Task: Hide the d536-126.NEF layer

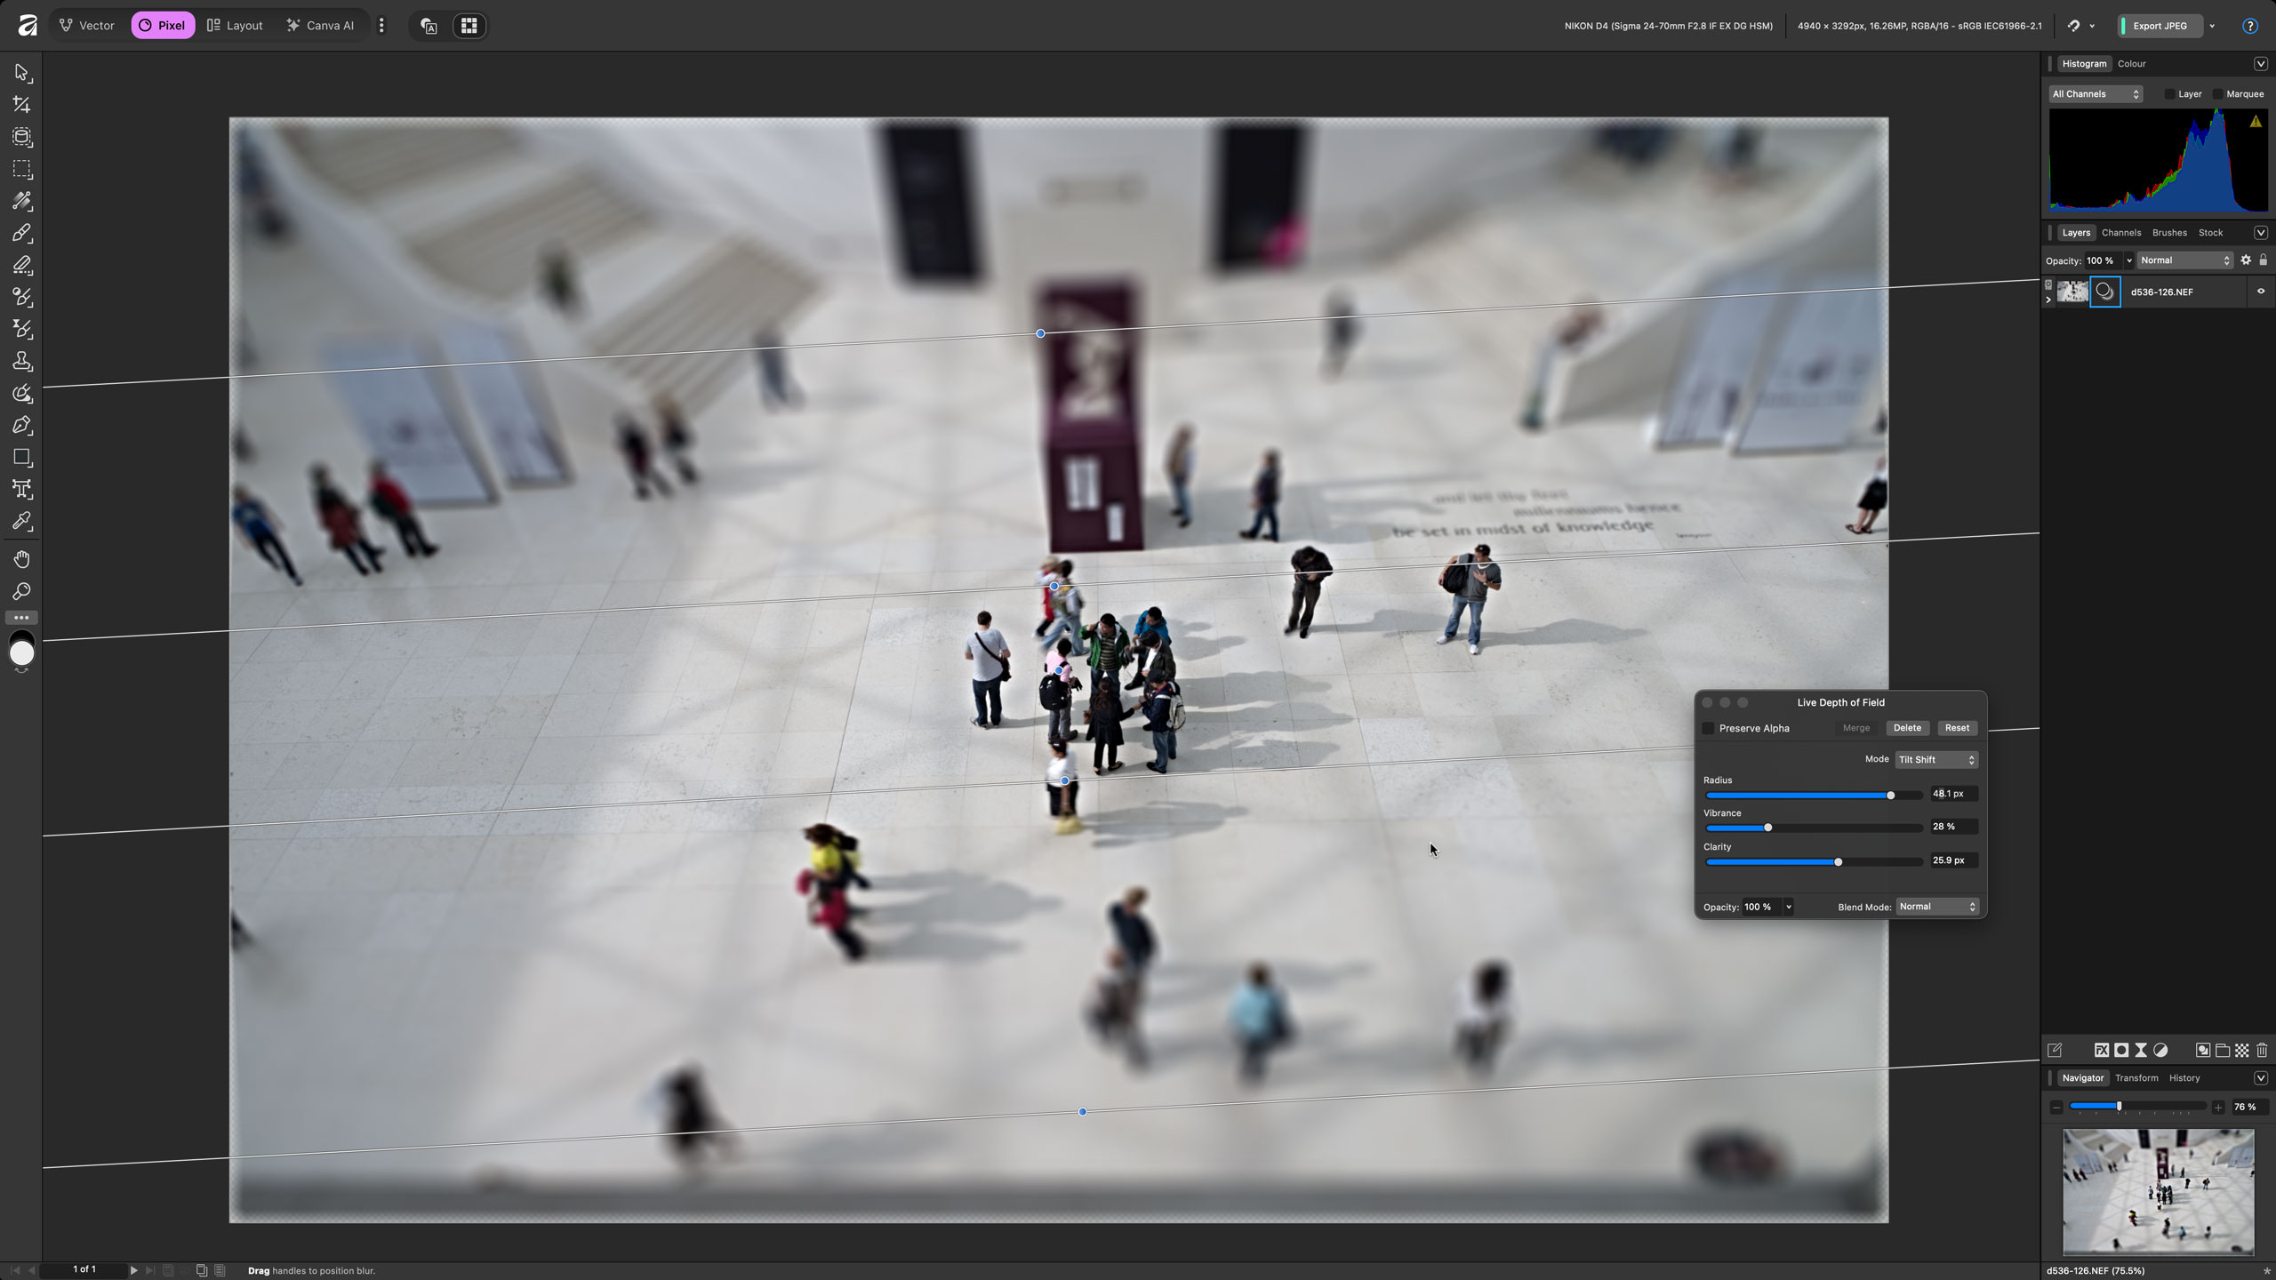Action: (2261, 292)
